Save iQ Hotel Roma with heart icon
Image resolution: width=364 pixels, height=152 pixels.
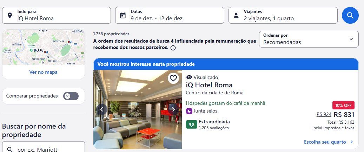click(173, 78)
